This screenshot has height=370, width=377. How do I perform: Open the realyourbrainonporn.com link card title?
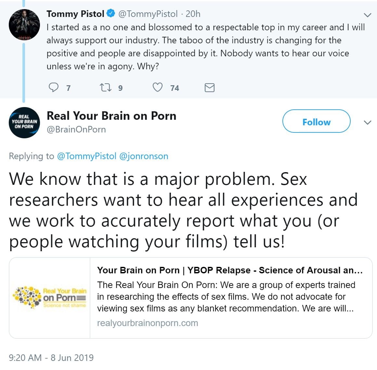pyautogui.click(x=230, y=270)
